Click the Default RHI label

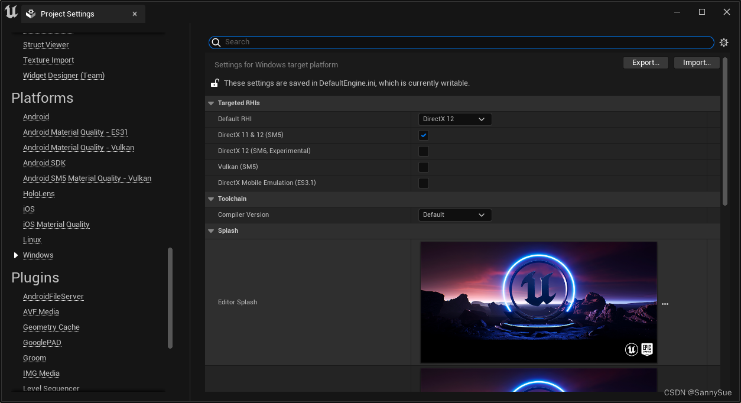(x=235, y=119)
